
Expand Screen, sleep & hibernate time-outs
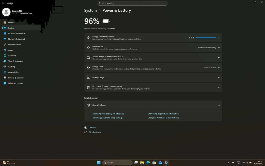click(x=219, y=58)
